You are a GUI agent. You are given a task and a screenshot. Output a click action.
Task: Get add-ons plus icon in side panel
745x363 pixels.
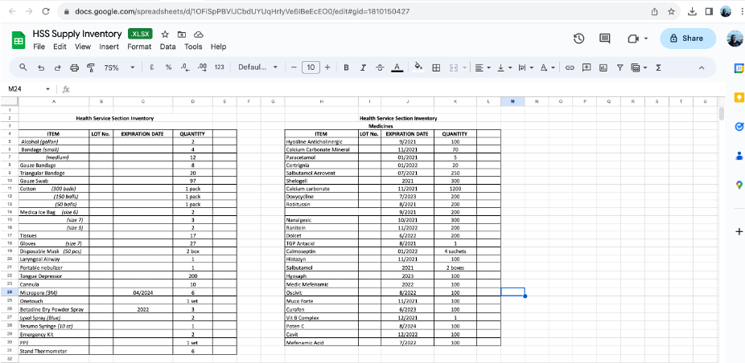point(739,232)
